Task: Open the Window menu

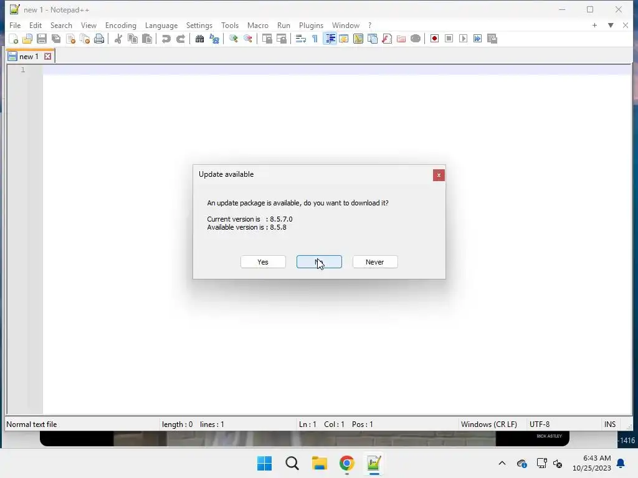Action: pos(345,25)
